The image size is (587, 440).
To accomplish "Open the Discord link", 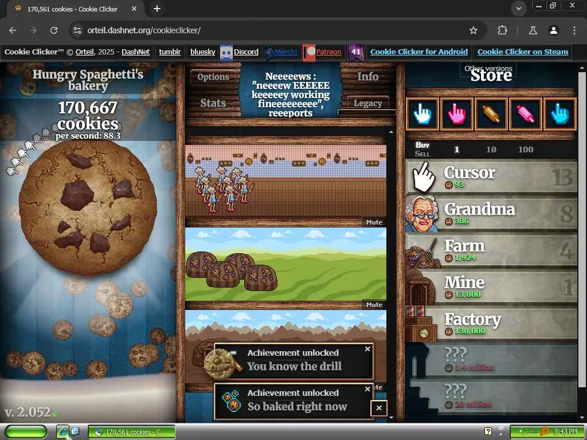I will [246, 52].
